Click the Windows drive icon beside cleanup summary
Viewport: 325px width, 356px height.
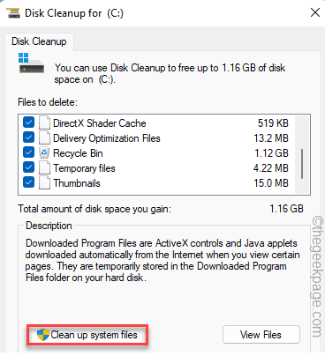tap(31, 63)
